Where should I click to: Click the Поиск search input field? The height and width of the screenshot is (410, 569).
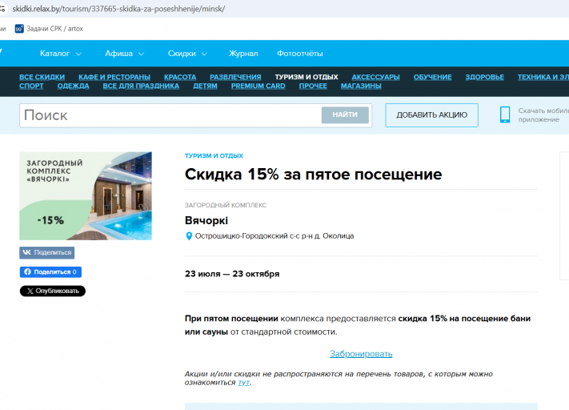pyautogui.click(x=170, y=115)
